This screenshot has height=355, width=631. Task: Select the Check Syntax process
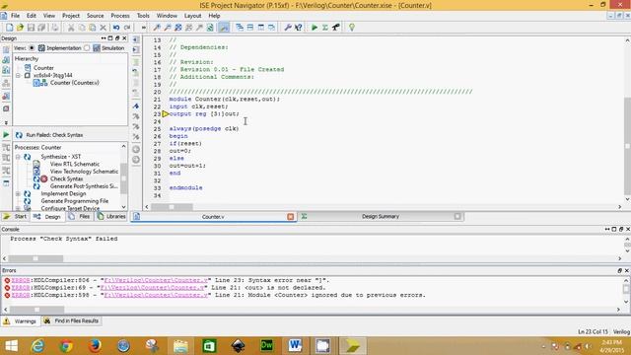tap(66, 178)
